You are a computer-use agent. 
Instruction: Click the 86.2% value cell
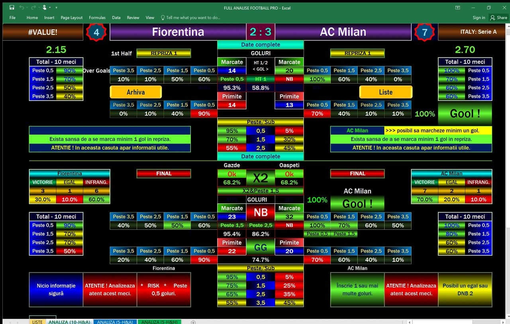click(x=261, y=234)
